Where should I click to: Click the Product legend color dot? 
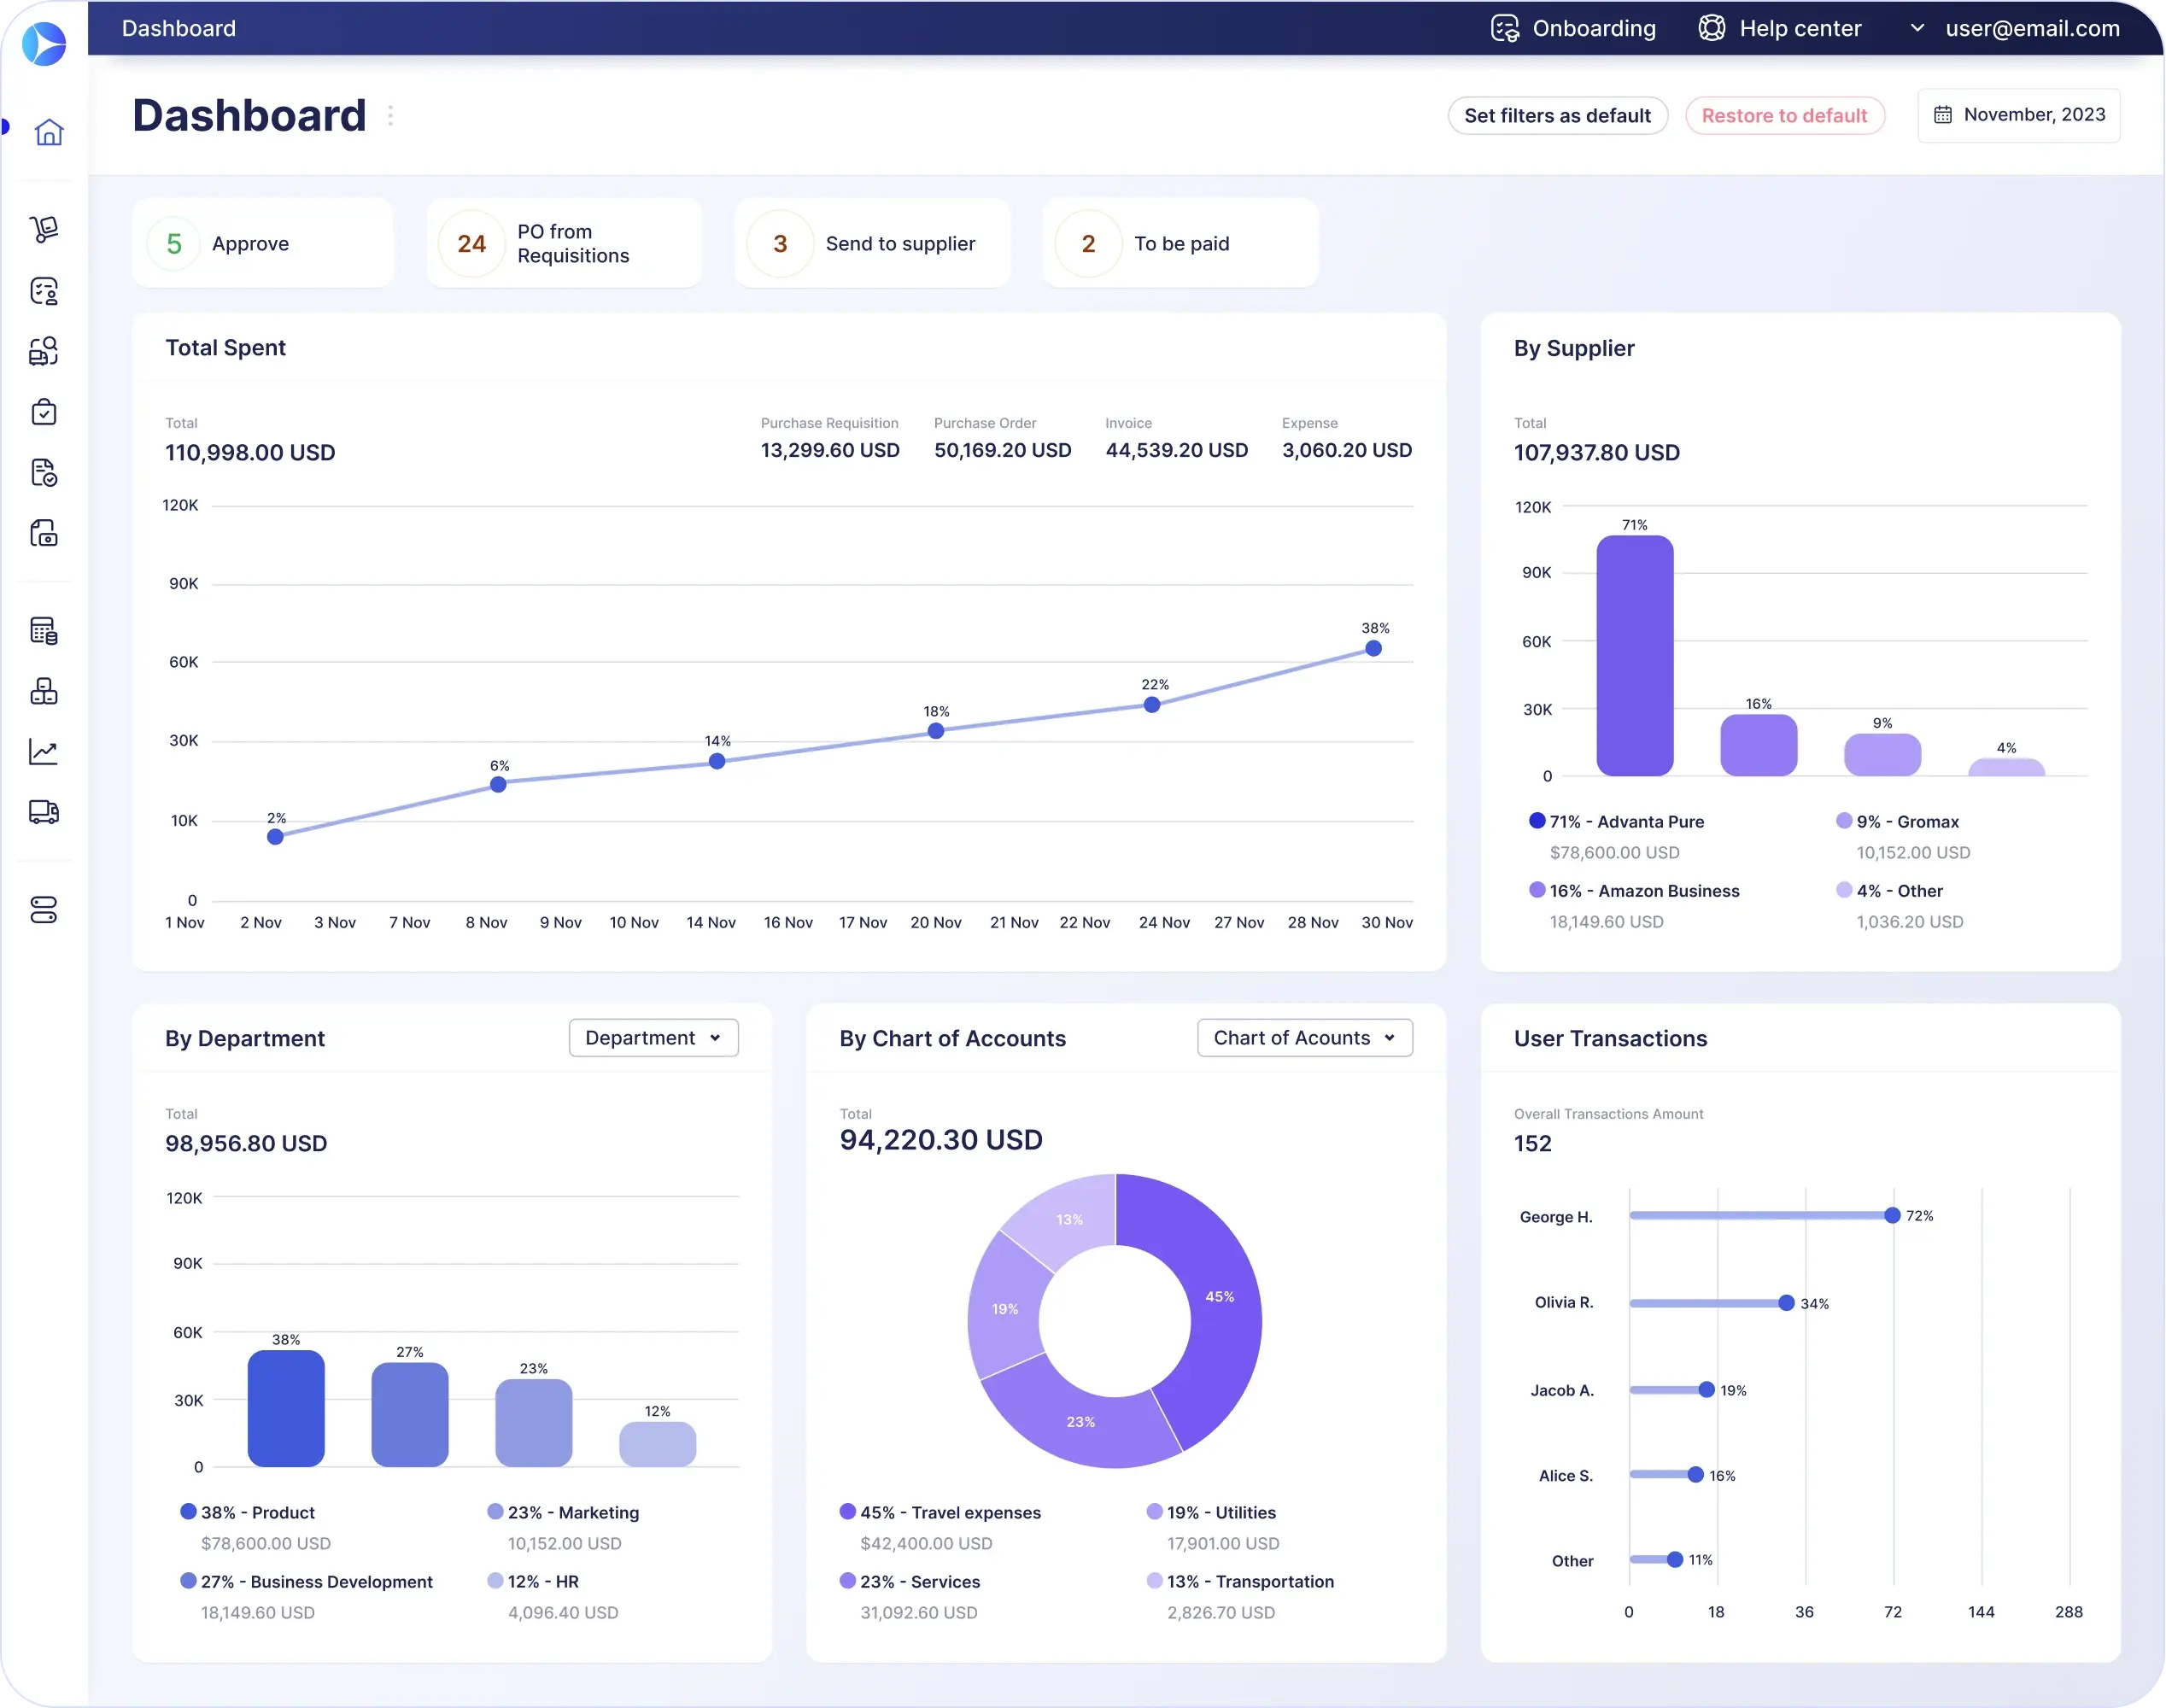(188, 1511)
